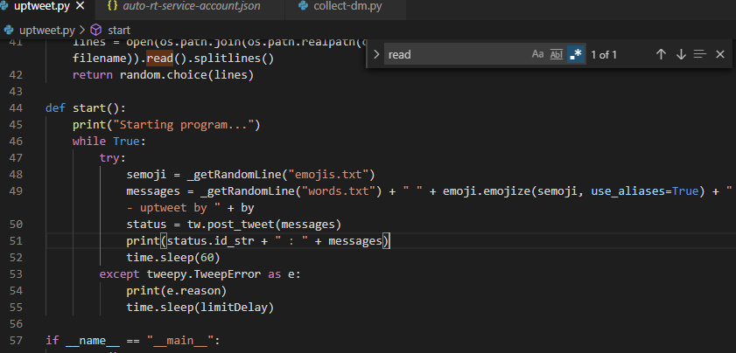
Task: Go to previous match arrow
Action: click(661, 54)
